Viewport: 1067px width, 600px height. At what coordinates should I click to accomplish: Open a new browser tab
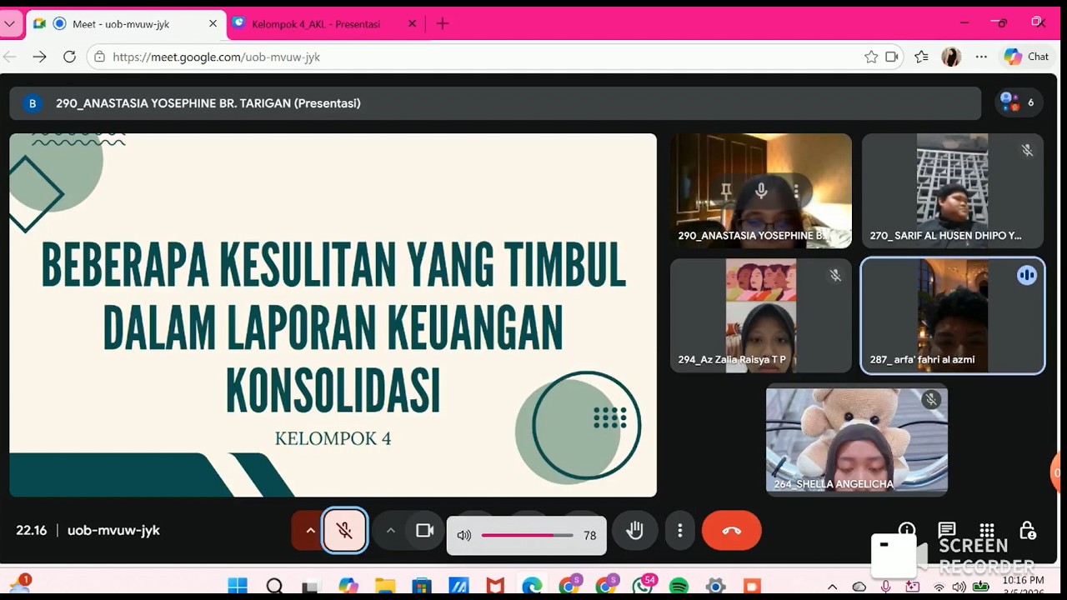(443, 23)
